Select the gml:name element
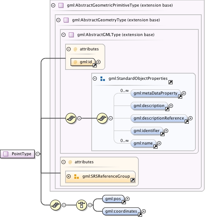The image size is (205, 217). [144, 143]
